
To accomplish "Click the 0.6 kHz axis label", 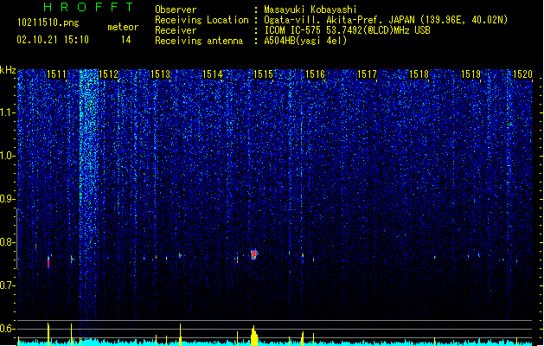I will (8, 329).
